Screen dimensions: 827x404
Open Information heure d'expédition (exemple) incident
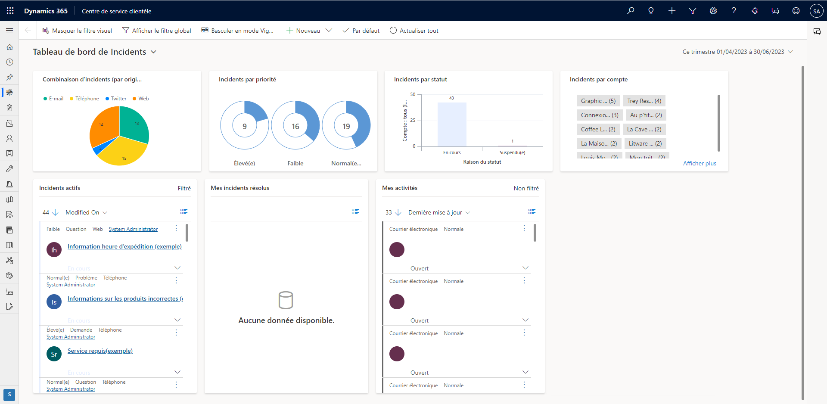[x=124, y=246]
